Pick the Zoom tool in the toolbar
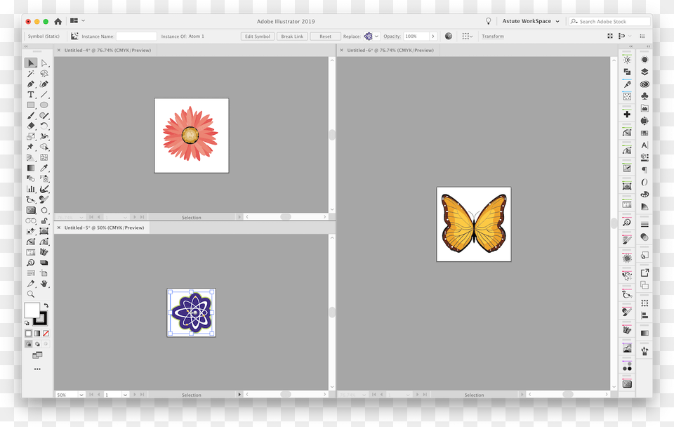The width and height of the screenshot is (674, 427). 30,294
